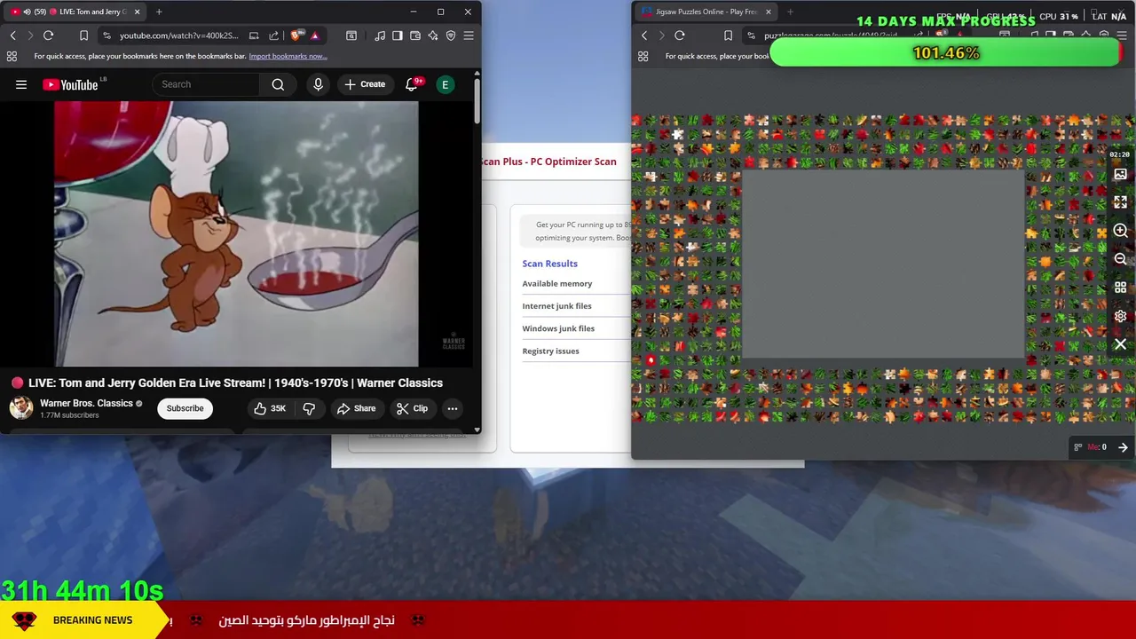Click the Clip button under the video
The image size is (1136, 639).
click(412, 408)
